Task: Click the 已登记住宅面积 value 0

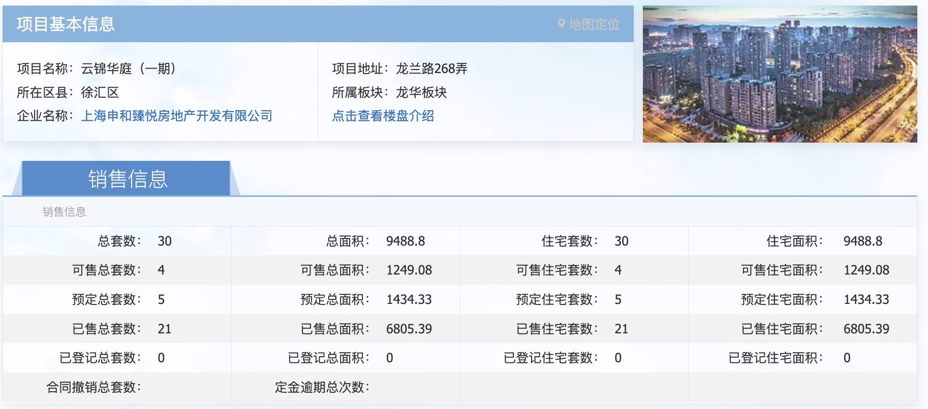Action: [847, 358]
